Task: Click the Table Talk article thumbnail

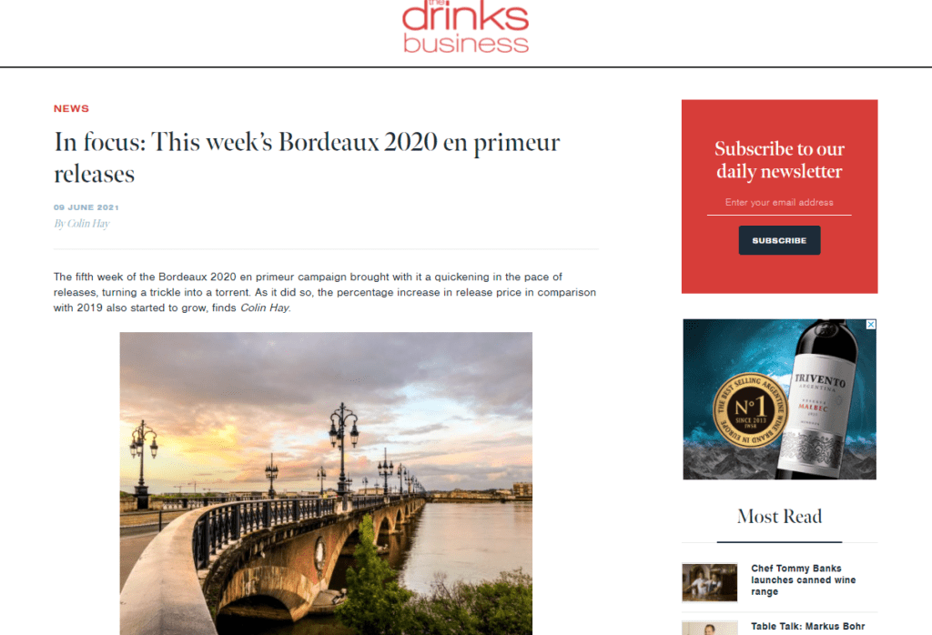Action: 710,629
